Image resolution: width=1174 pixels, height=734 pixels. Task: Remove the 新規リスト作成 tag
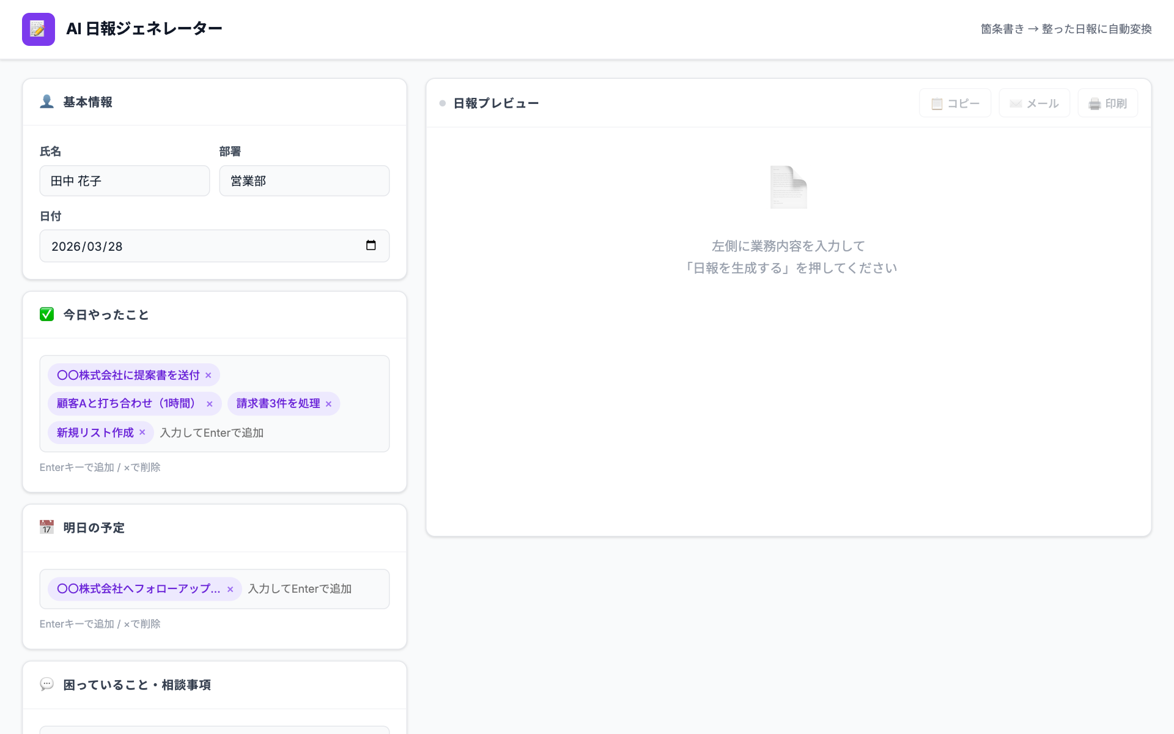tap(142, 432)
